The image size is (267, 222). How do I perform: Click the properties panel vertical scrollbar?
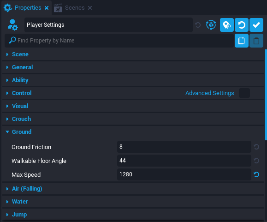[x=266, y=95]
